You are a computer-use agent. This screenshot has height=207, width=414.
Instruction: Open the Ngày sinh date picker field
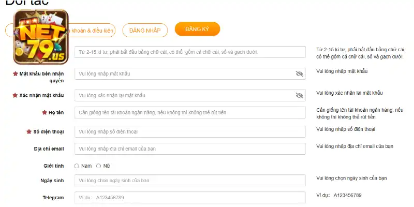[190, 181]
